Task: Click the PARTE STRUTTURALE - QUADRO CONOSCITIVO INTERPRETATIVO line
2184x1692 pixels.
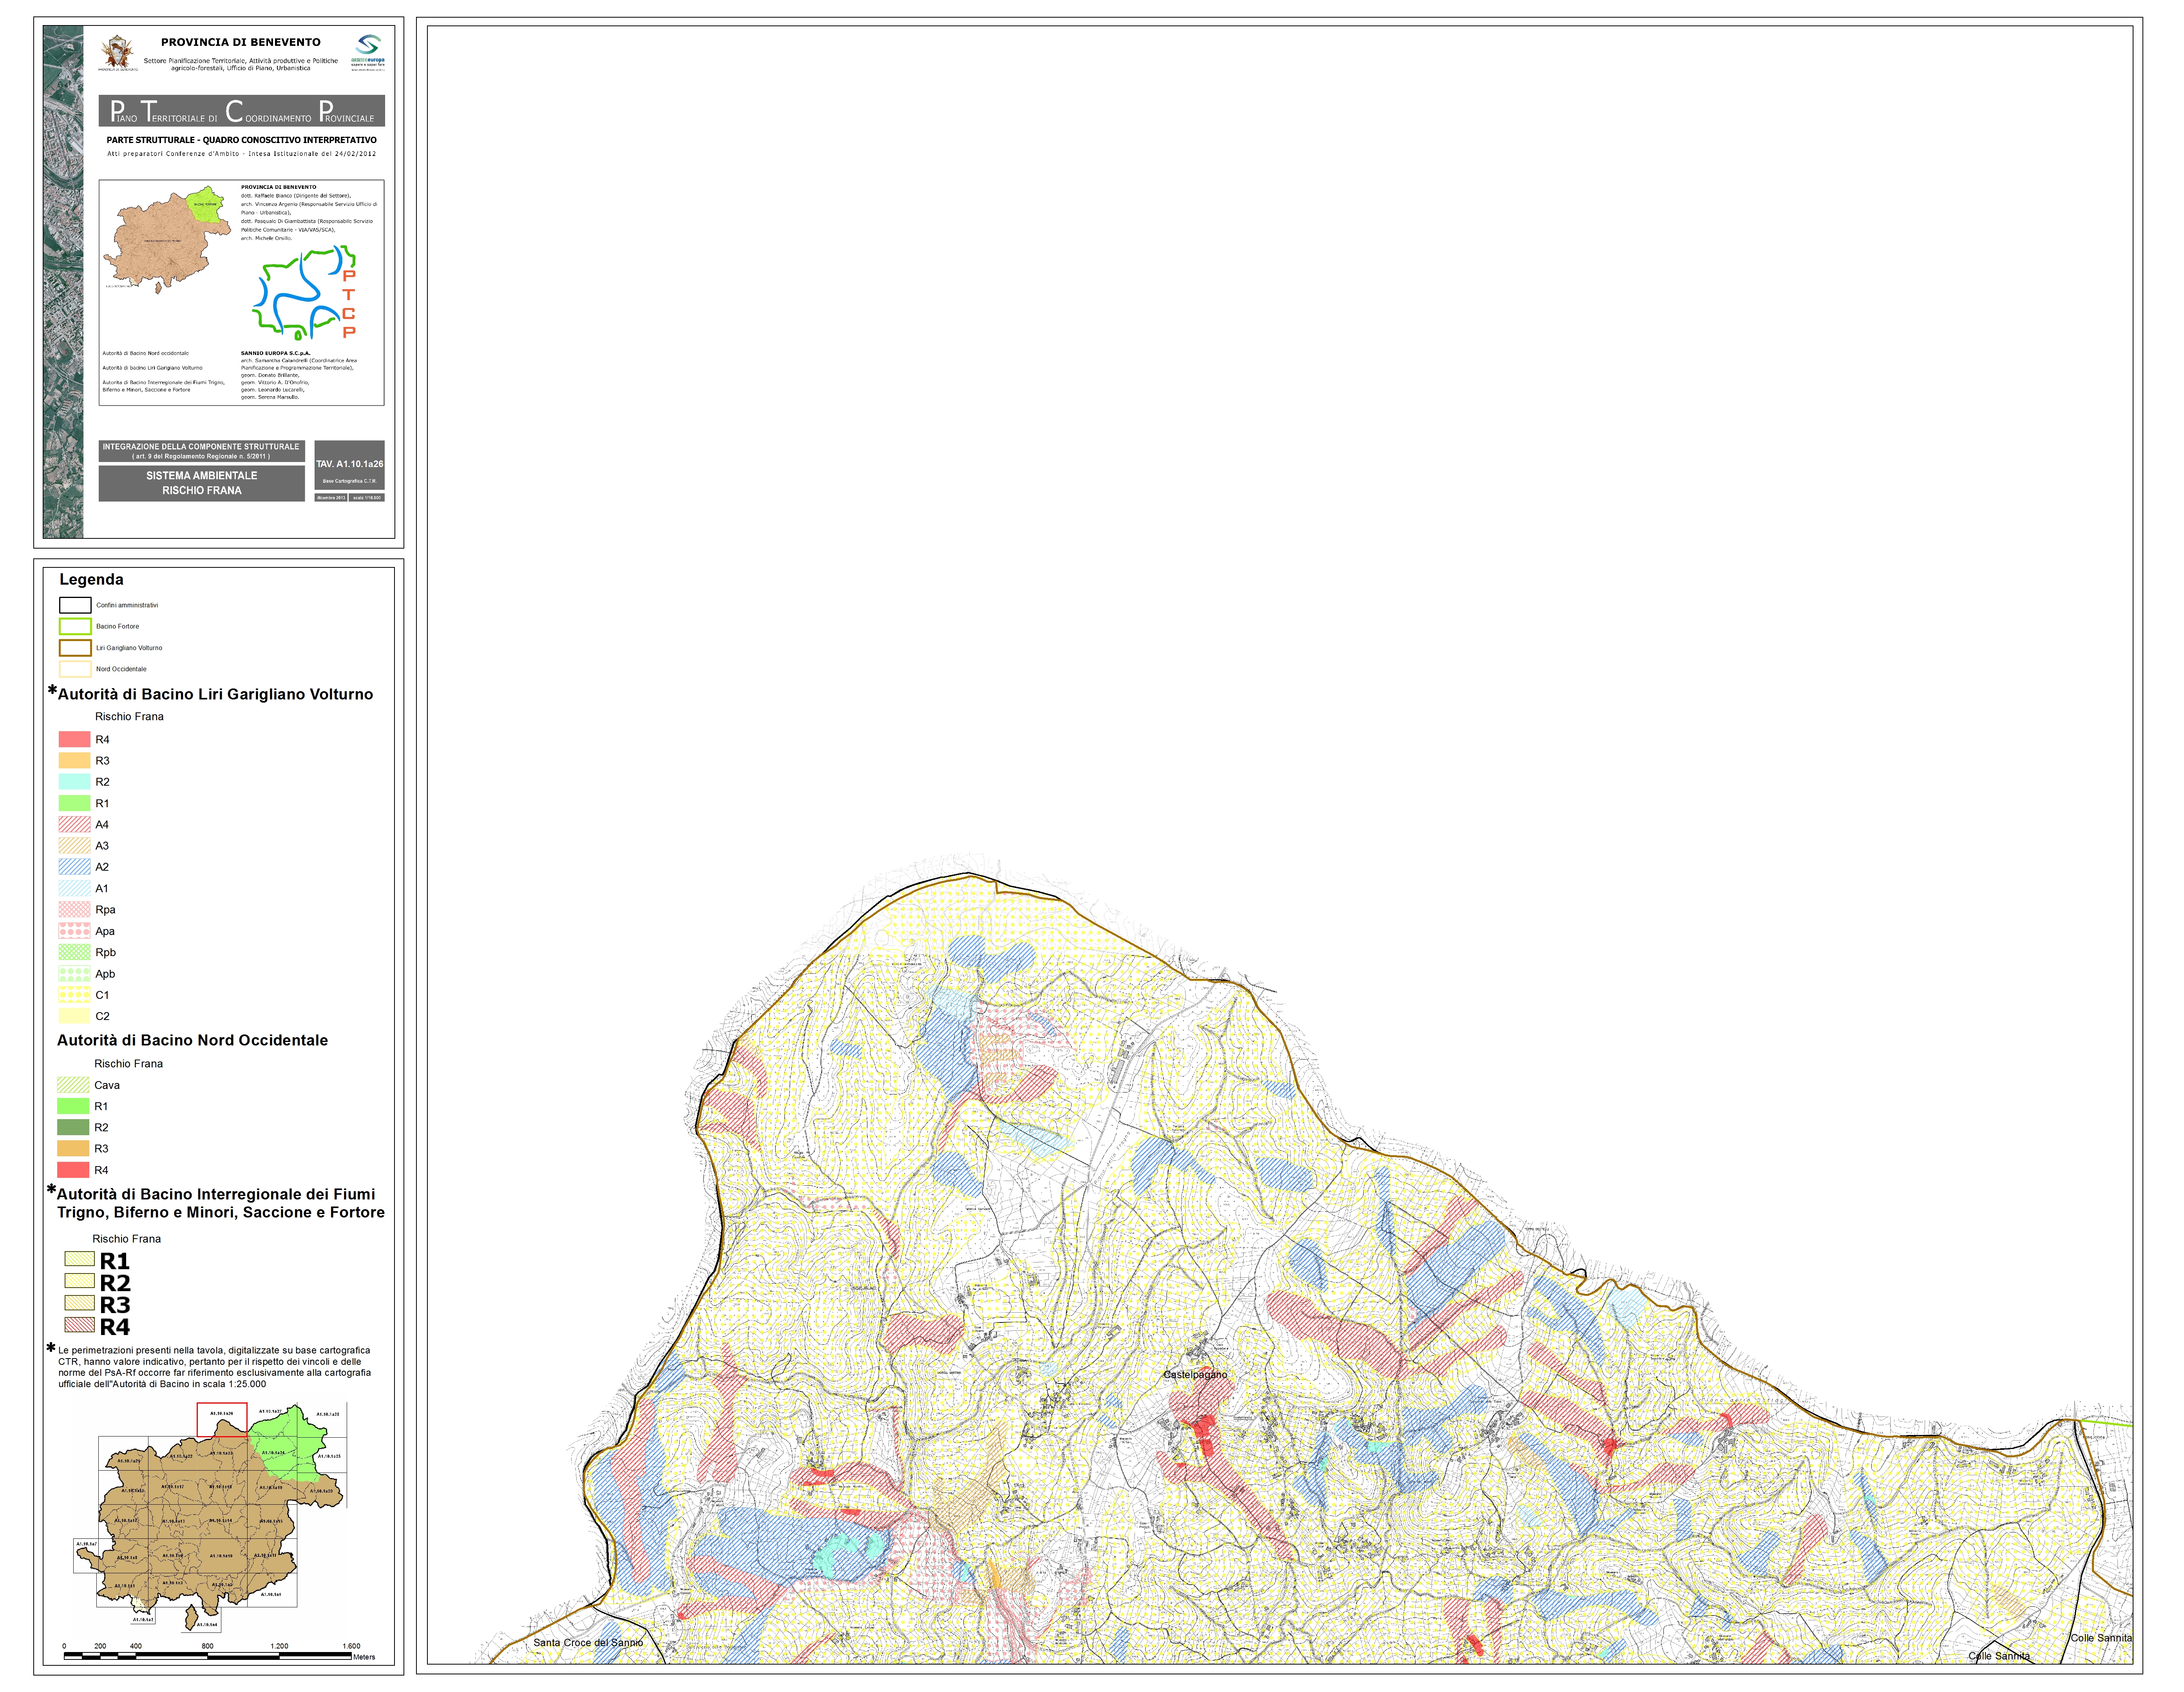Action: (242, 140)
